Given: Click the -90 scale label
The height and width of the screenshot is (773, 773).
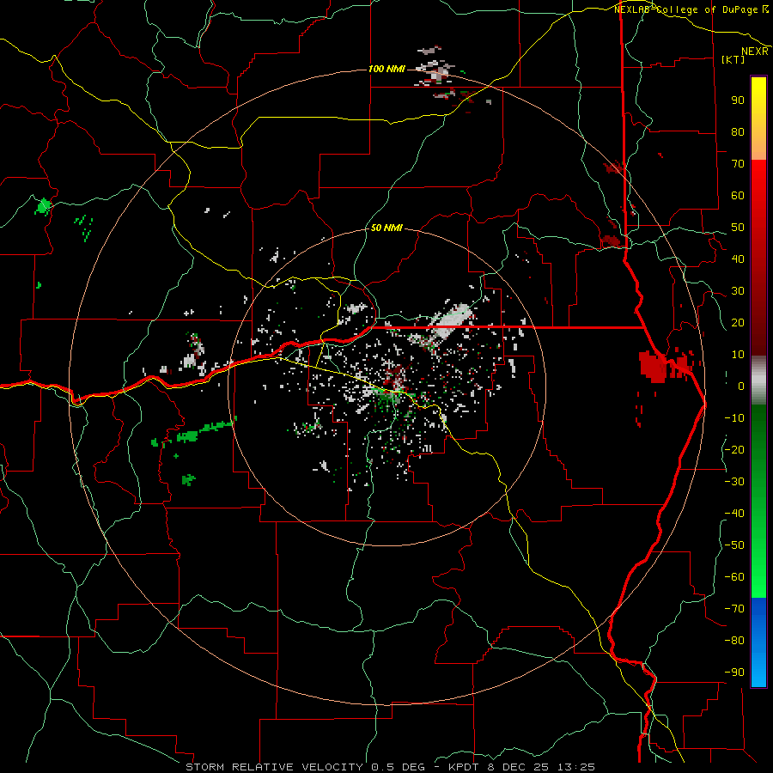Looking at the screenshot, I should click(734, 672).
